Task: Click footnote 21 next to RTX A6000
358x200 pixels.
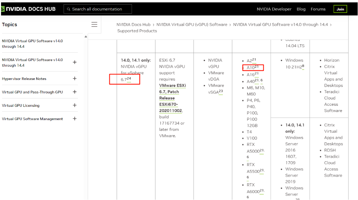Action: (x=262, y=191)
